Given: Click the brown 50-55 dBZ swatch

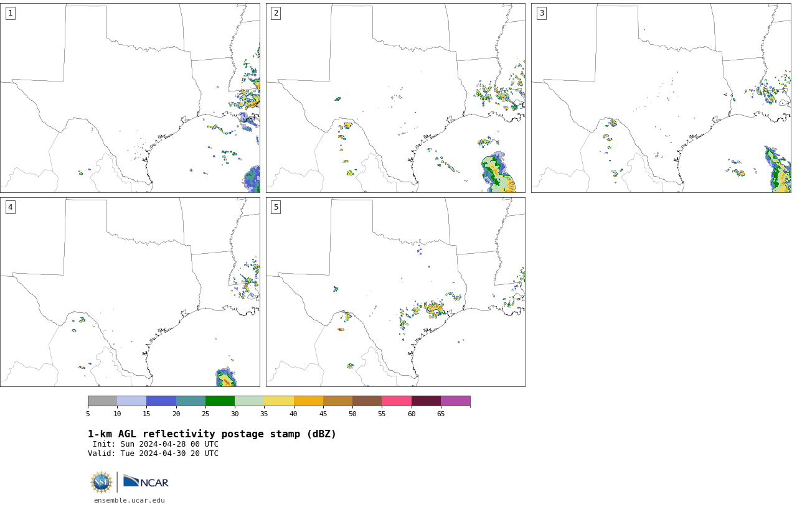Looking at the screenshot, I should click(x=367, y=401).
